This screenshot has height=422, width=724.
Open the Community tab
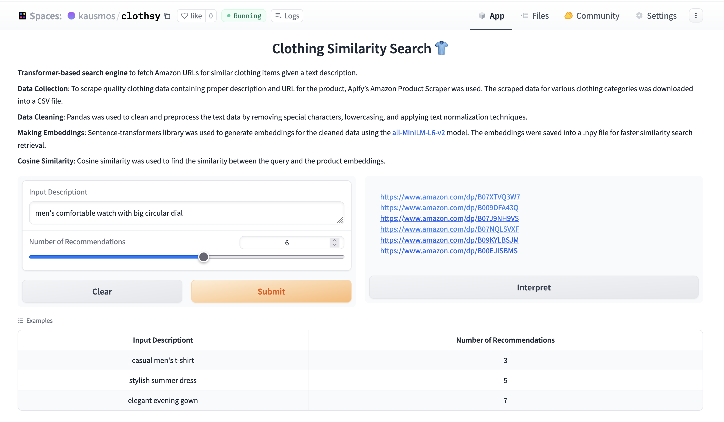click(592, 16)
